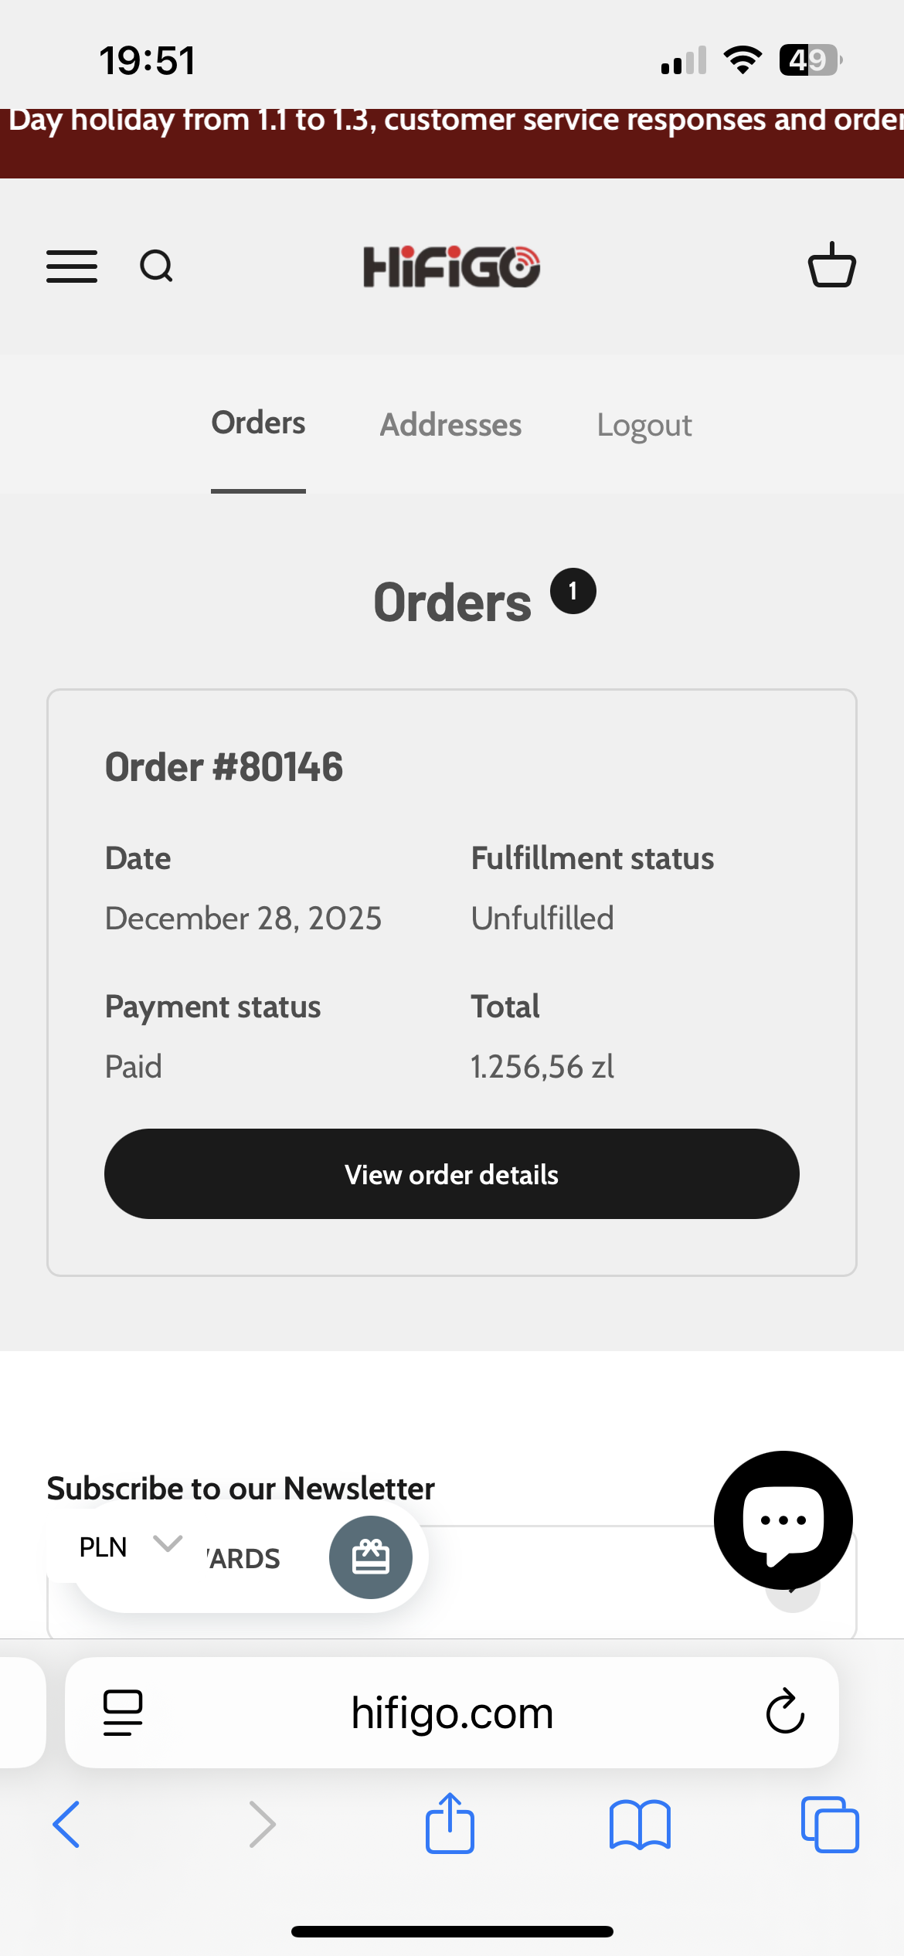The height and width of the screenshot is (1956, 904).
Task: Go back to previous page
Action: [x=66, y=1824]
